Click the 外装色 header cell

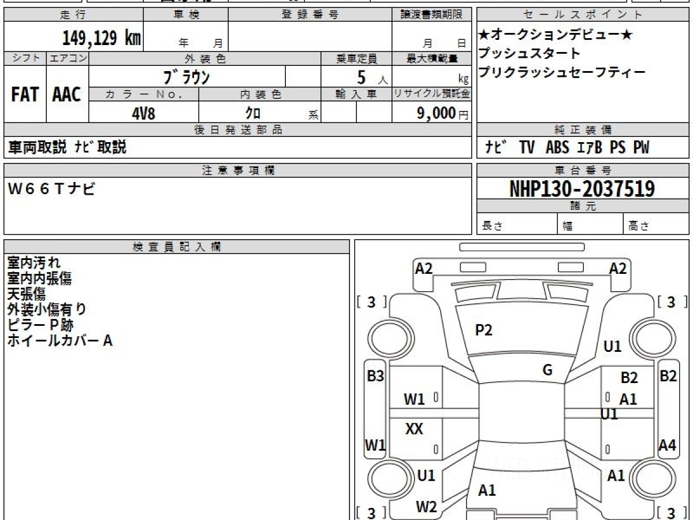[205, 58]
